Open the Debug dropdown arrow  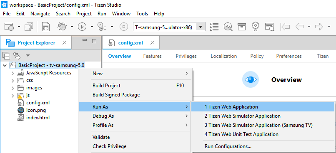coord(72,27)
